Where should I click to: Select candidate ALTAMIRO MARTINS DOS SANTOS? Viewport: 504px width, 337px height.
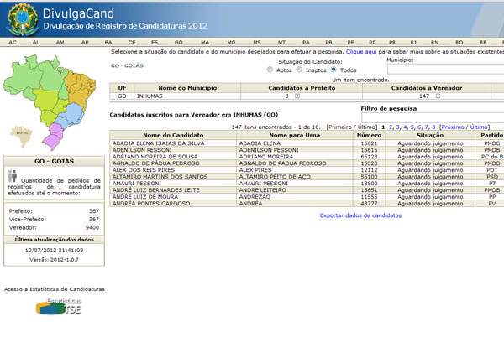[160, 177]
